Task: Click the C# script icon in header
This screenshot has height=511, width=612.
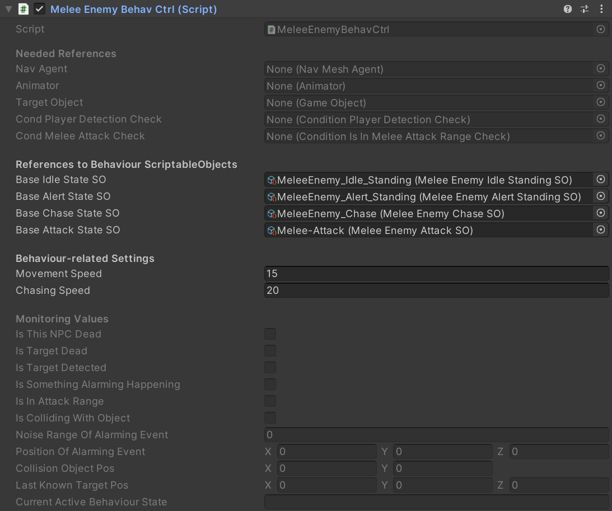Action: click(x=24, y=10)
